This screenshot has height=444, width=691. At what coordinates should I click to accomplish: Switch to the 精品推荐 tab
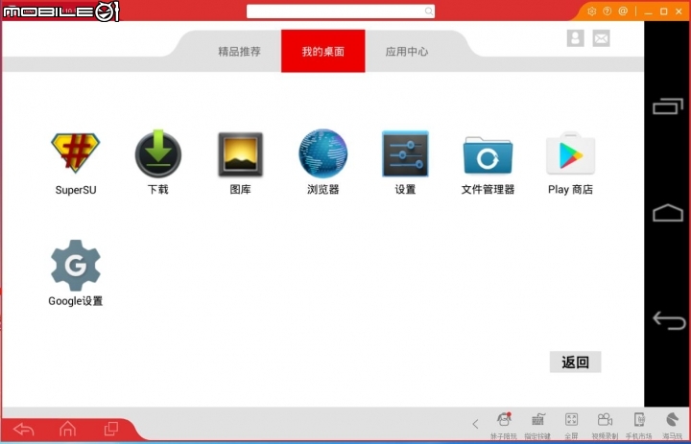click(239, 52)
